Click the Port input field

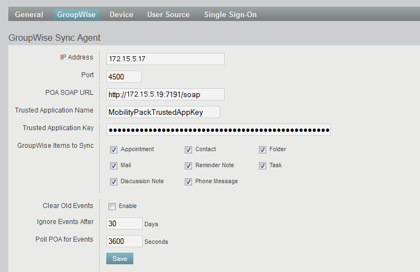[124, 77]
